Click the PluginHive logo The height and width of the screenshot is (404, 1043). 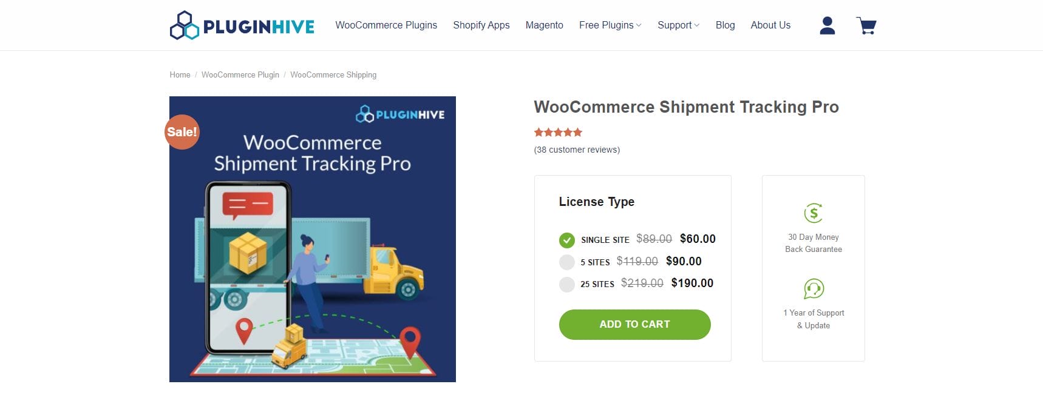coord(243,25)
